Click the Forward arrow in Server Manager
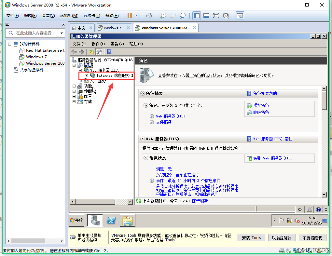Screen dimensions: 332x256 coord(81,52)
